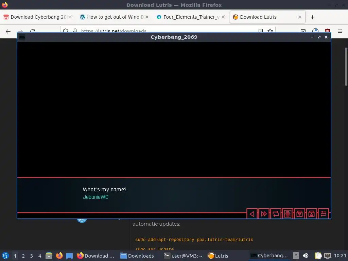This screenshot has width=348, height=261.
Task: Close the Four_Elements_Trainer tab
Action: pos(223,17)
